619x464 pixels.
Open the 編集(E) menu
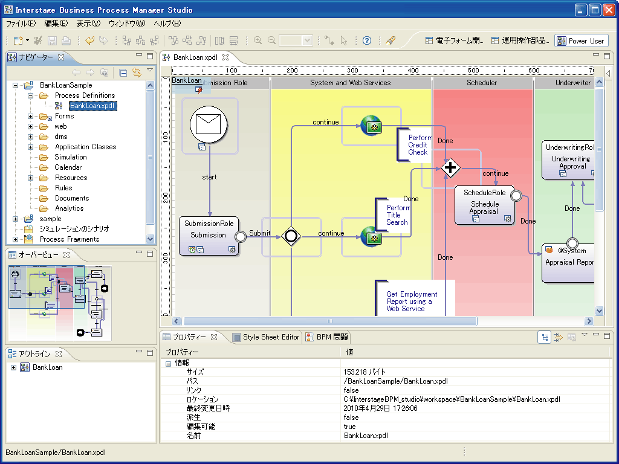tap(56, 24)
